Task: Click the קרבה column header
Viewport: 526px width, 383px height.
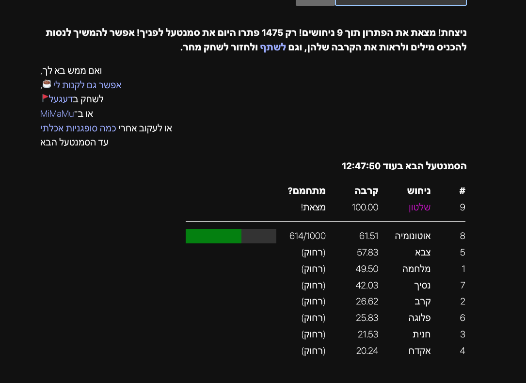Action: pyautogui.click(x=367, y=191)
